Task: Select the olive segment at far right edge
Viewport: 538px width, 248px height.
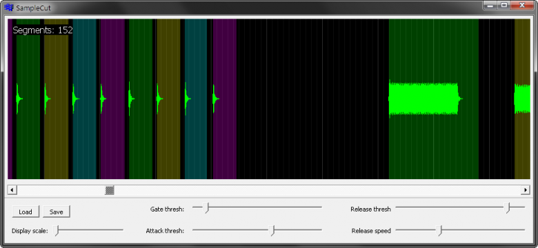Action: (522, 99)
